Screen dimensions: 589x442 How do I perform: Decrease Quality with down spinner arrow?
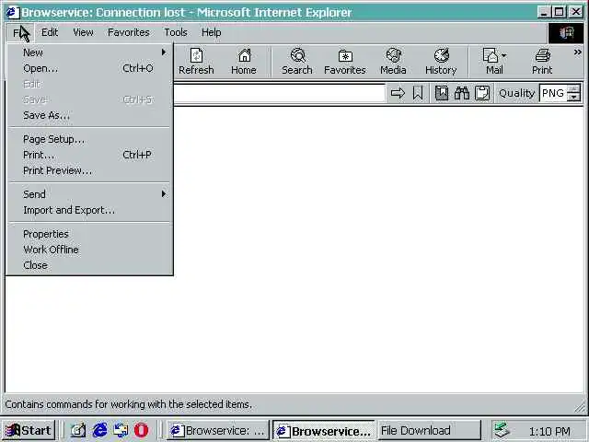coord(573,97)
